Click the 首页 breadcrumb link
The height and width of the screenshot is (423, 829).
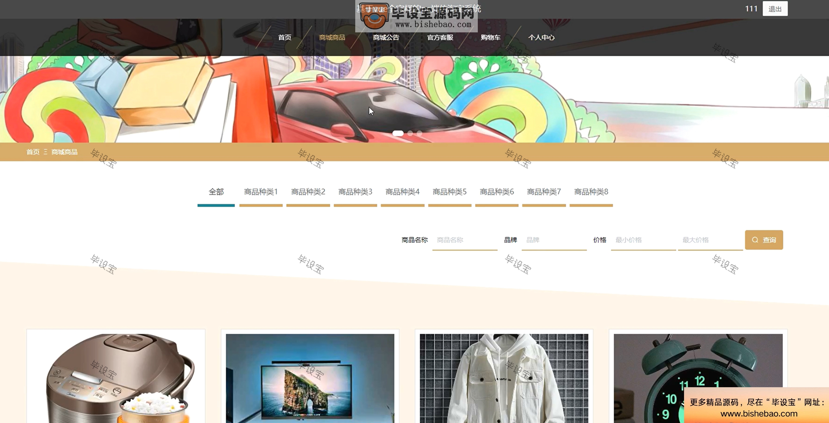click(33, 152)
